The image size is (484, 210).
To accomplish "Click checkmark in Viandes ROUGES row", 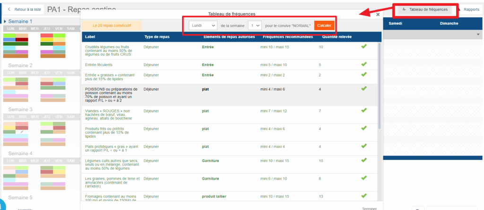I will [x=363, y=110].
